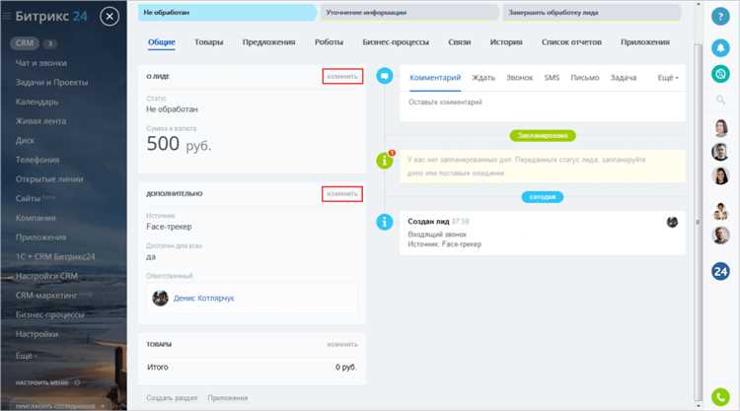Viewport: 740px width, 411px height.
Task: Click green info icon with red badge
Action: pyautogui.click(x=385, y=161)
